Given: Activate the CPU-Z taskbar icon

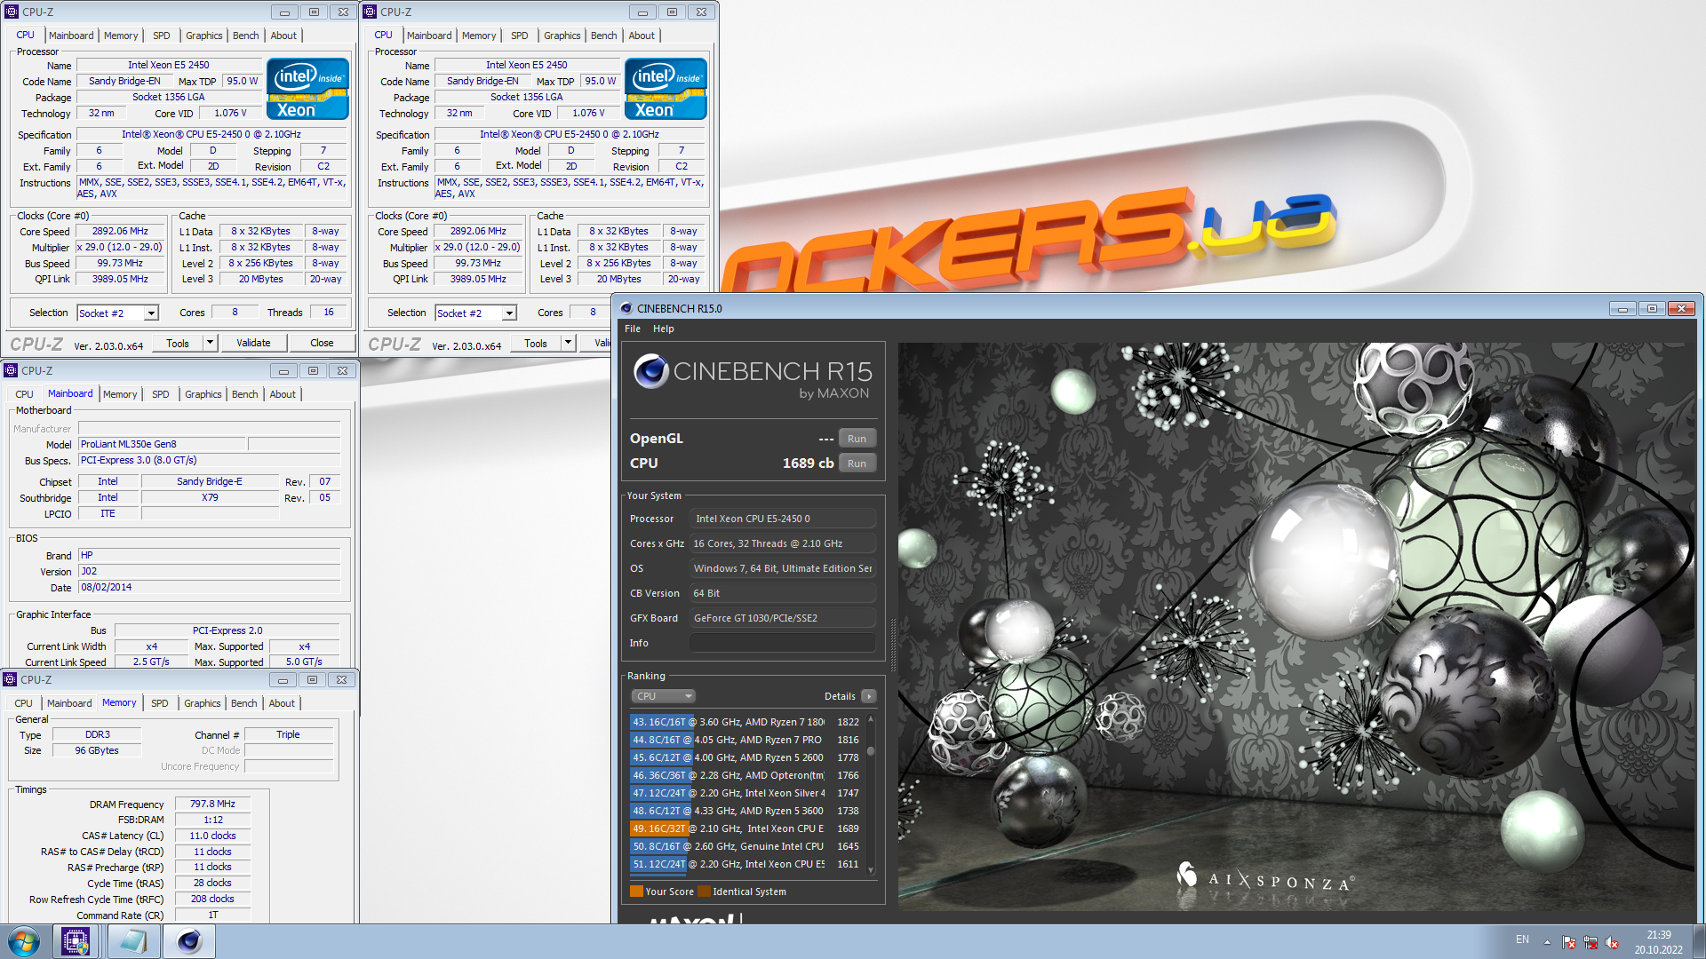Looking at the screenshot, I should click(x=76, y=941).
